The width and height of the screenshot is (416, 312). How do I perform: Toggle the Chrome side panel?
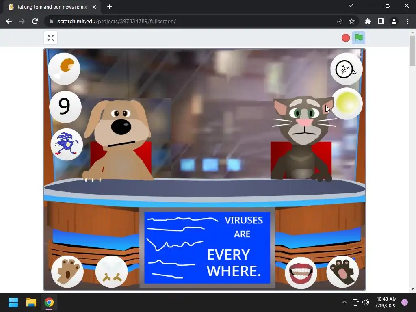coord(381,21)
